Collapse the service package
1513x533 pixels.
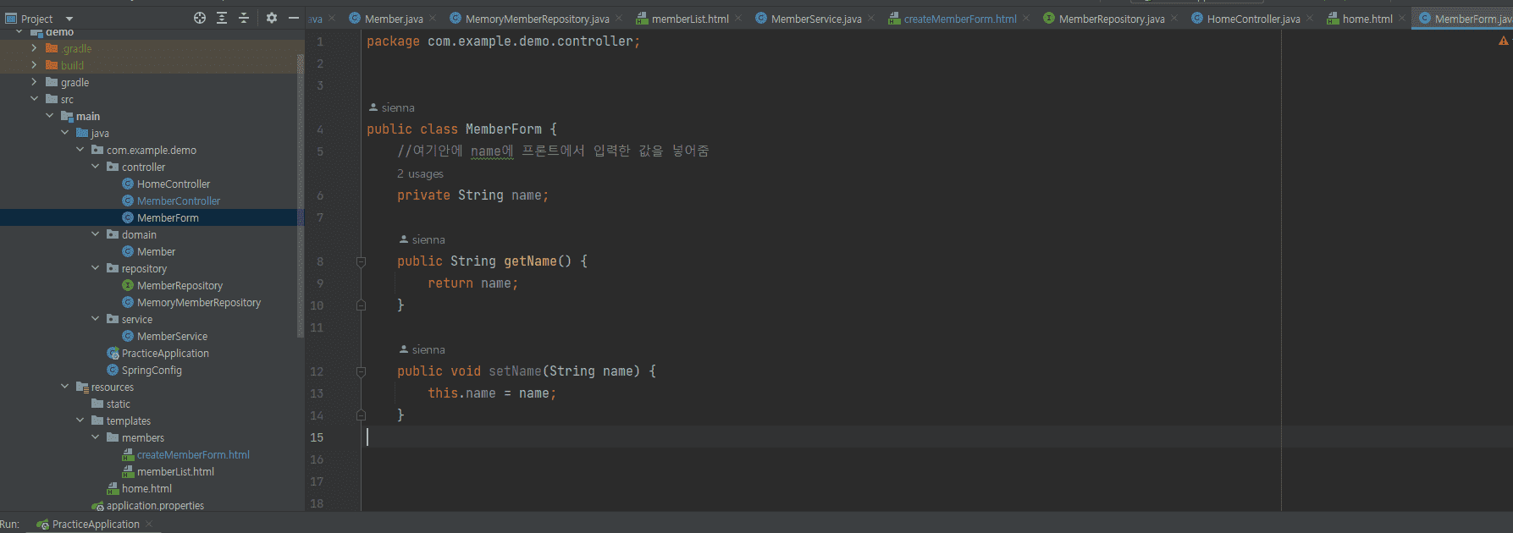point(95,319)
